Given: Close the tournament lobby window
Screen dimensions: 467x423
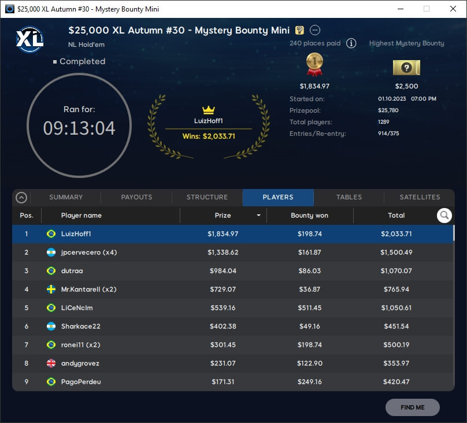Looking at the screenshot, I should (453, 9).
